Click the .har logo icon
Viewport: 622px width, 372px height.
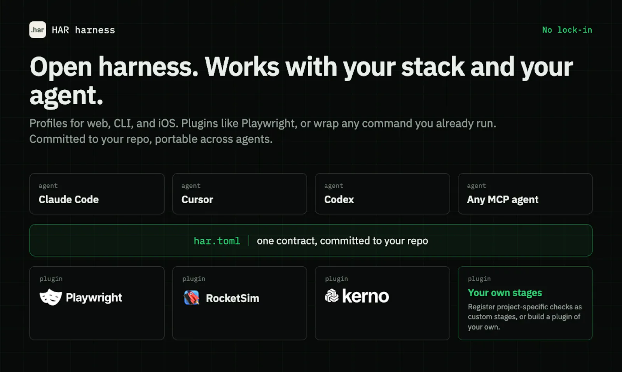38,30
